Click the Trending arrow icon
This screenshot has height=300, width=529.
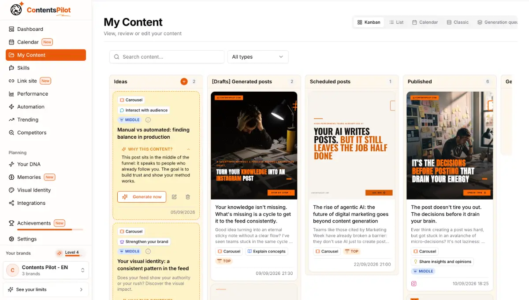(x=12, y=119)
